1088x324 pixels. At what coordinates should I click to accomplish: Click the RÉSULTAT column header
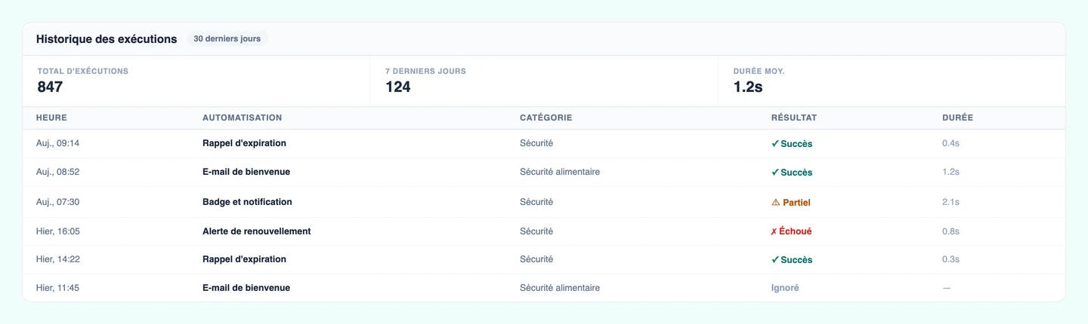(x=794, y=118)
